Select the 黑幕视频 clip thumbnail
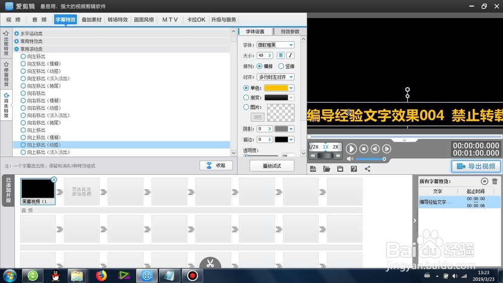Viewport: 503px width, 283px height. click(x=38, y=191)
